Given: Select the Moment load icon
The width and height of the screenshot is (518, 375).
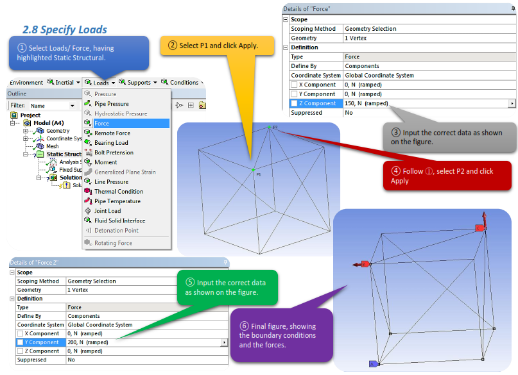Looking at the screenshot, I should tap(88, 162).
